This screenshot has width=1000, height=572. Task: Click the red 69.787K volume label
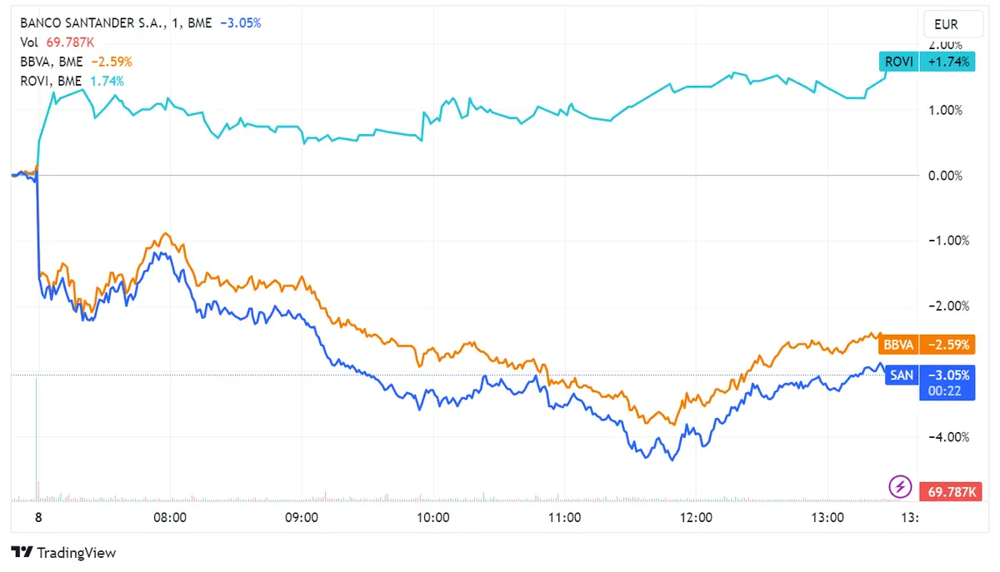(950, 491)
